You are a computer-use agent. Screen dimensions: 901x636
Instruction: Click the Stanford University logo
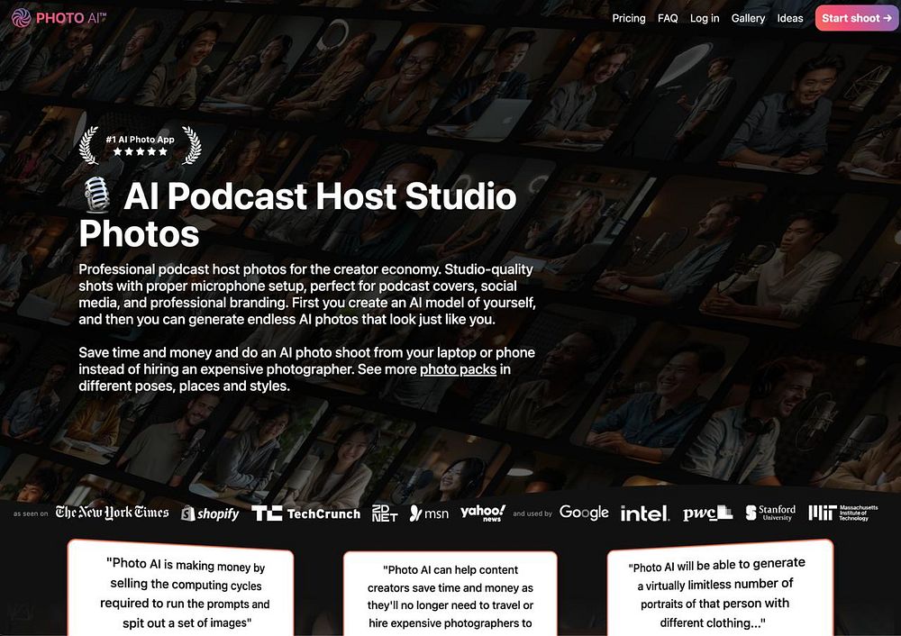770,513
